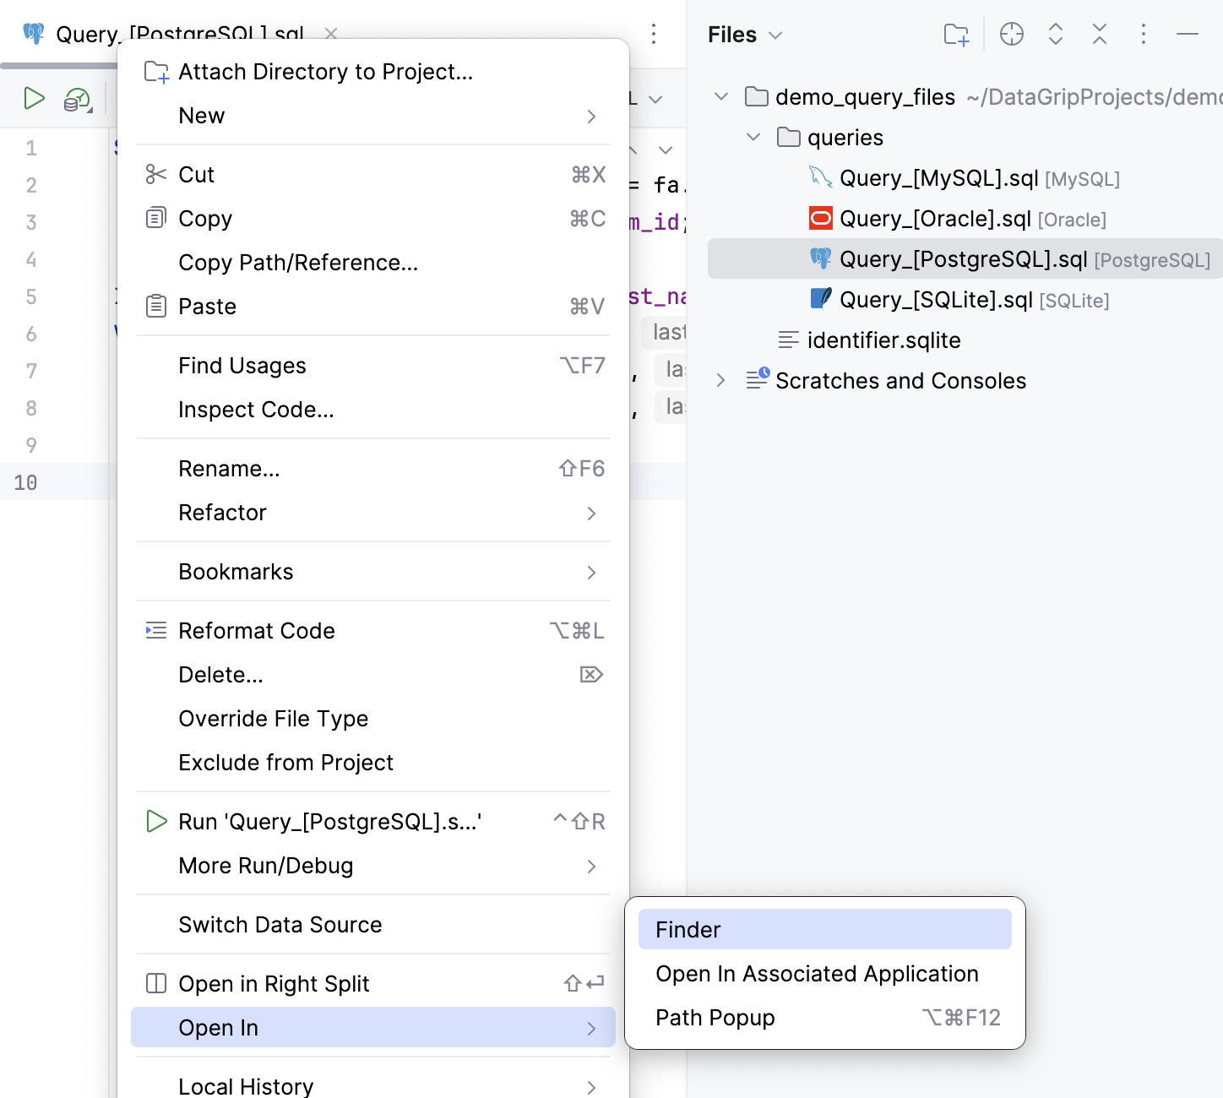Click the SQLite feather icon beside Query_[SQLite].sql

(818, 298)
